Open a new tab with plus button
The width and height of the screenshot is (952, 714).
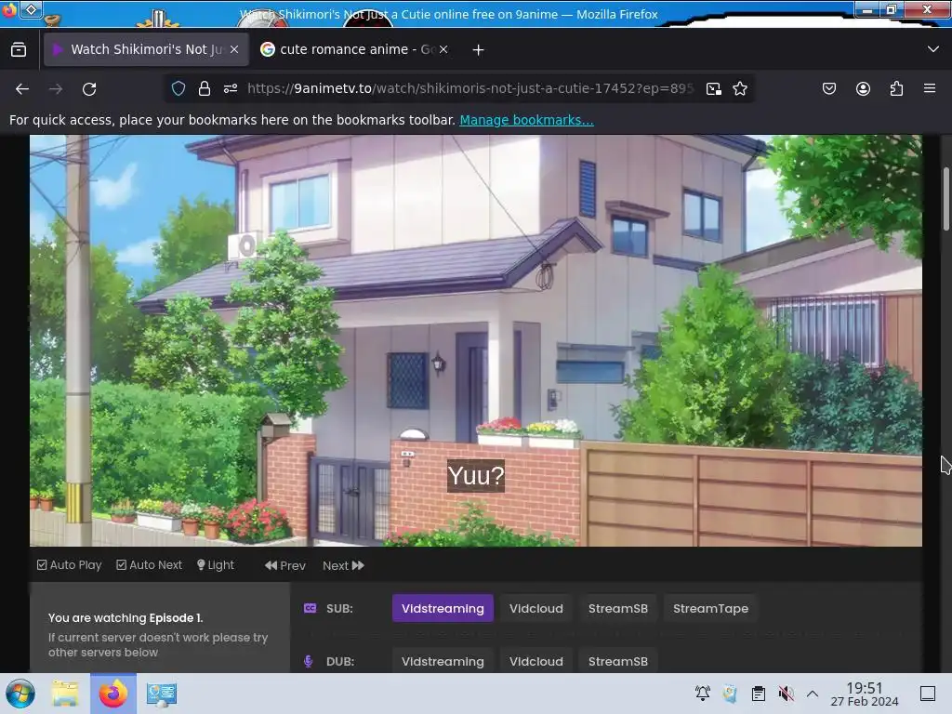pyautogui.click(x=479, y=50)
